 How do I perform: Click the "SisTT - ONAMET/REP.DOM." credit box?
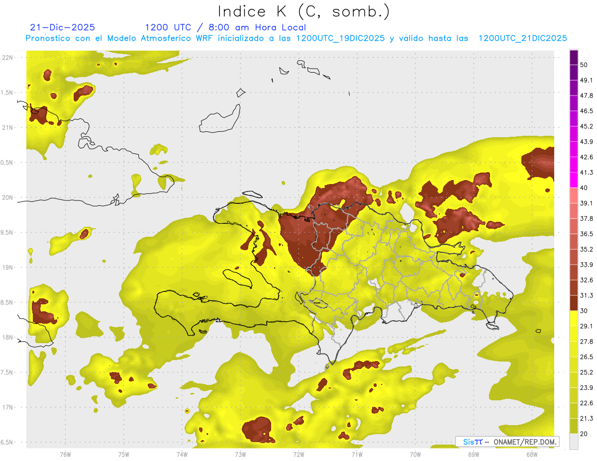click(507, 442)
